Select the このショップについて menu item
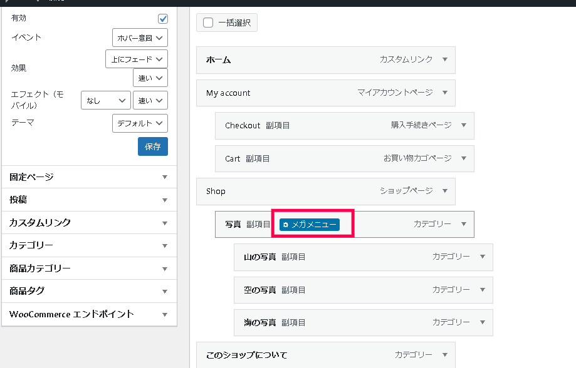 coord(326,355)
